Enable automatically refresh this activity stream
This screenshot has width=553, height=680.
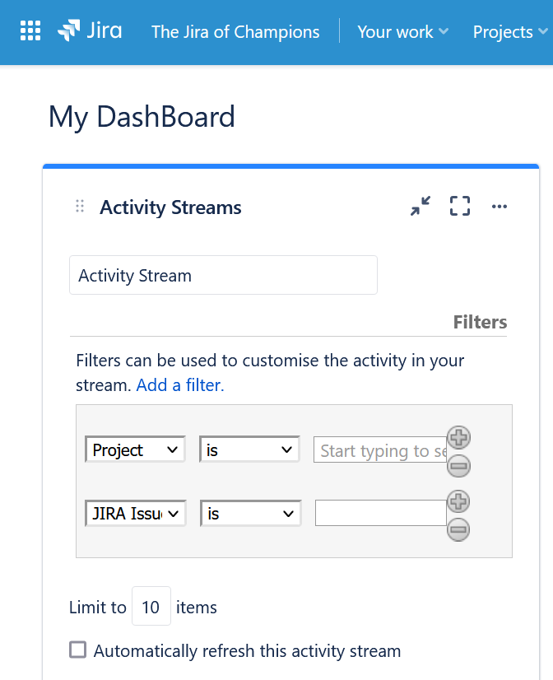click(78, 650)
